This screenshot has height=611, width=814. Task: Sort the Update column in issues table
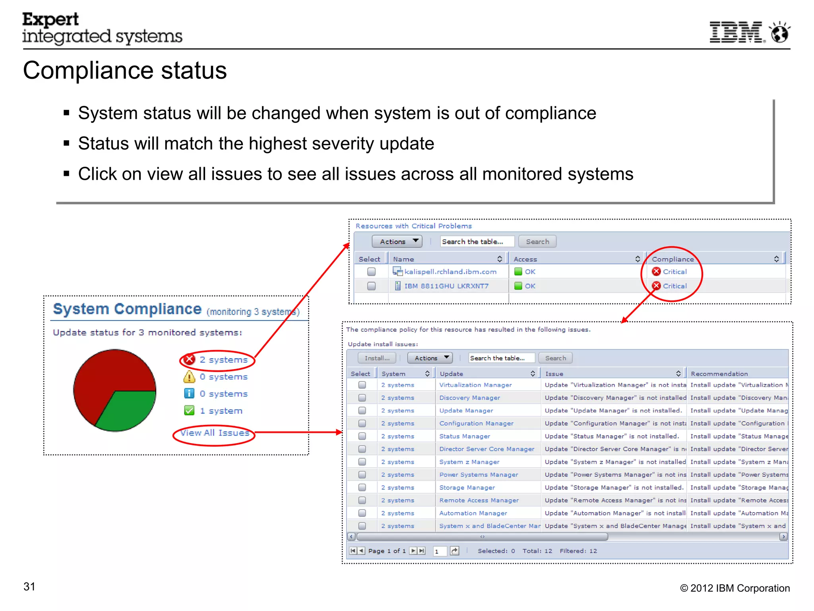tap(533, 373)
